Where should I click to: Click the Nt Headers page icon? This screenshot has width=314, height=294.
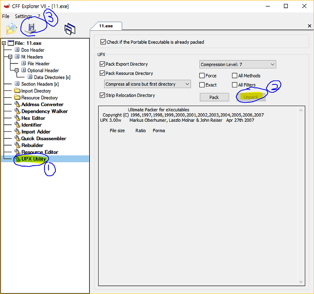(x=17, y=57)
